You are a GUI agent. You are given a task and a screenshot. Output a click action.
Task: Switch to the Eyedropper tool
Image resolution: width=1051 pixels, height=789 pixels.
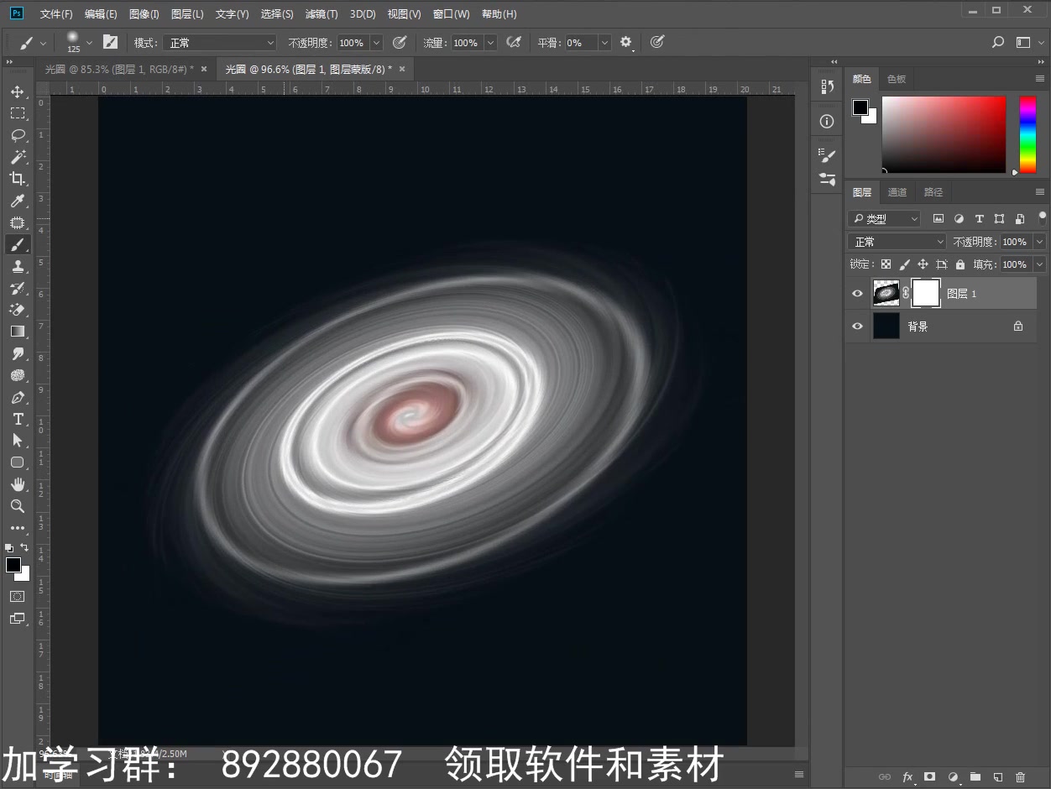[x=18, y=201]
